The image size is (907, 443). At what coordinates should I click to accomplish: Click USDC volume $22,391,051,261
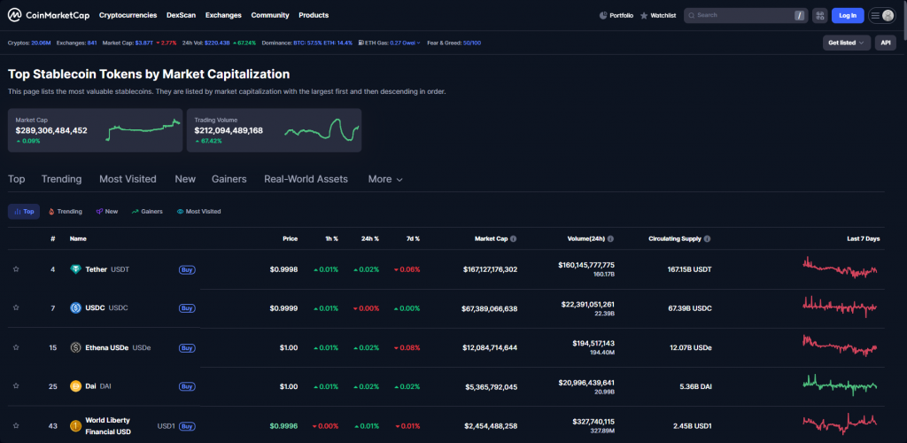[588, 304]
